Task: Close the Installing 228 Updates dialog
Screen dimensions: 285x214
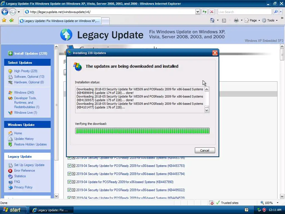Action: click(x=215, y=53)
